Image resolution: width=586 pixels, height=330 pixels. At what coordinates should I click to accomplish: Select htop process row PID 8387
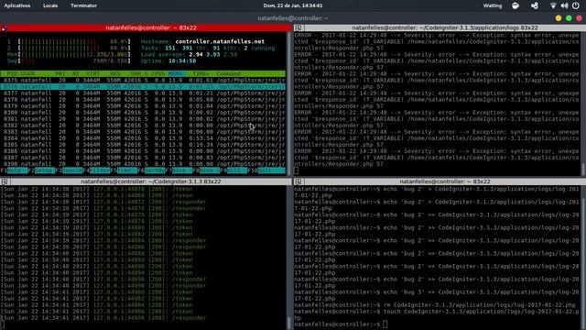[x=143, y=158]
